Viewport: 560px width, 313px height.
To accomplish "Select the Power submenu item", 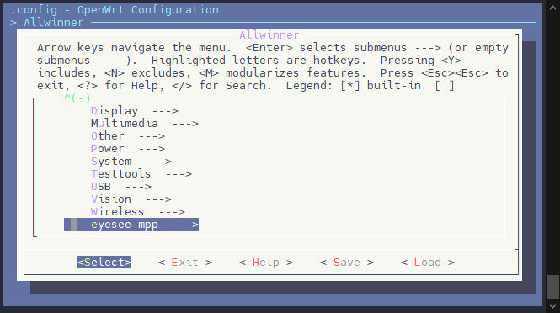I will click(x=127, y=149).
